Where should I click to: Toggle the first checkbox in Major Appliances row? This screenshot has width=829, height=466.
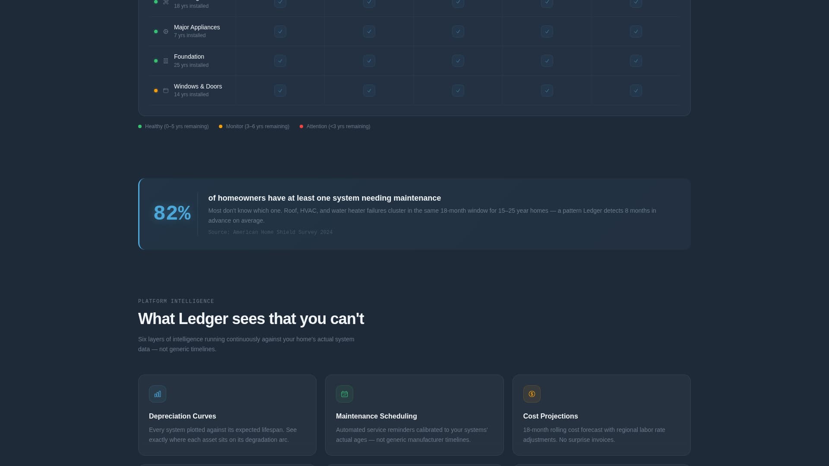click(280, 31)
